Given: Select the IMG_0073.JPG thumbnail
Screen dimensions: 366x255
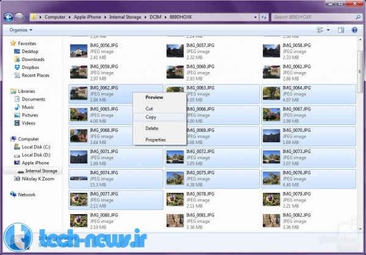Looking at the screenshot, I should (x=271, y=157).
